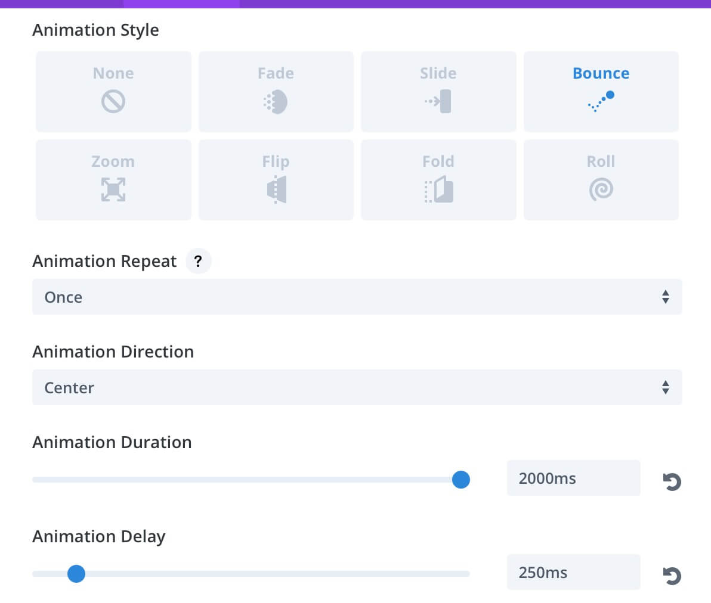Click the Animation Duration label
The height and width of the screenshot is (603, 711).
(x=112, y=442)
